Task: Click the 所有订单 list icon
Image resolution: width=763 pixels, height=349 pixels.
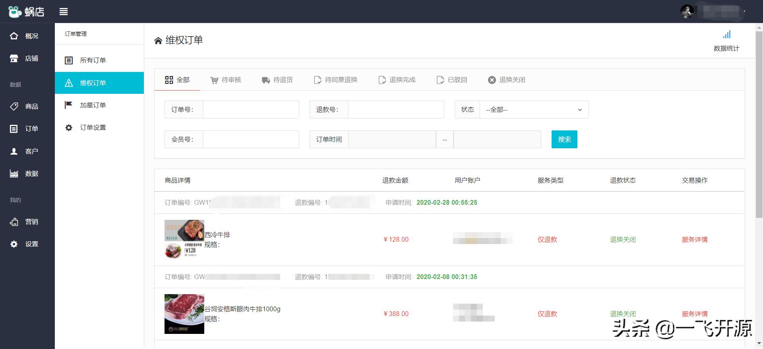Action: [69, 60]
